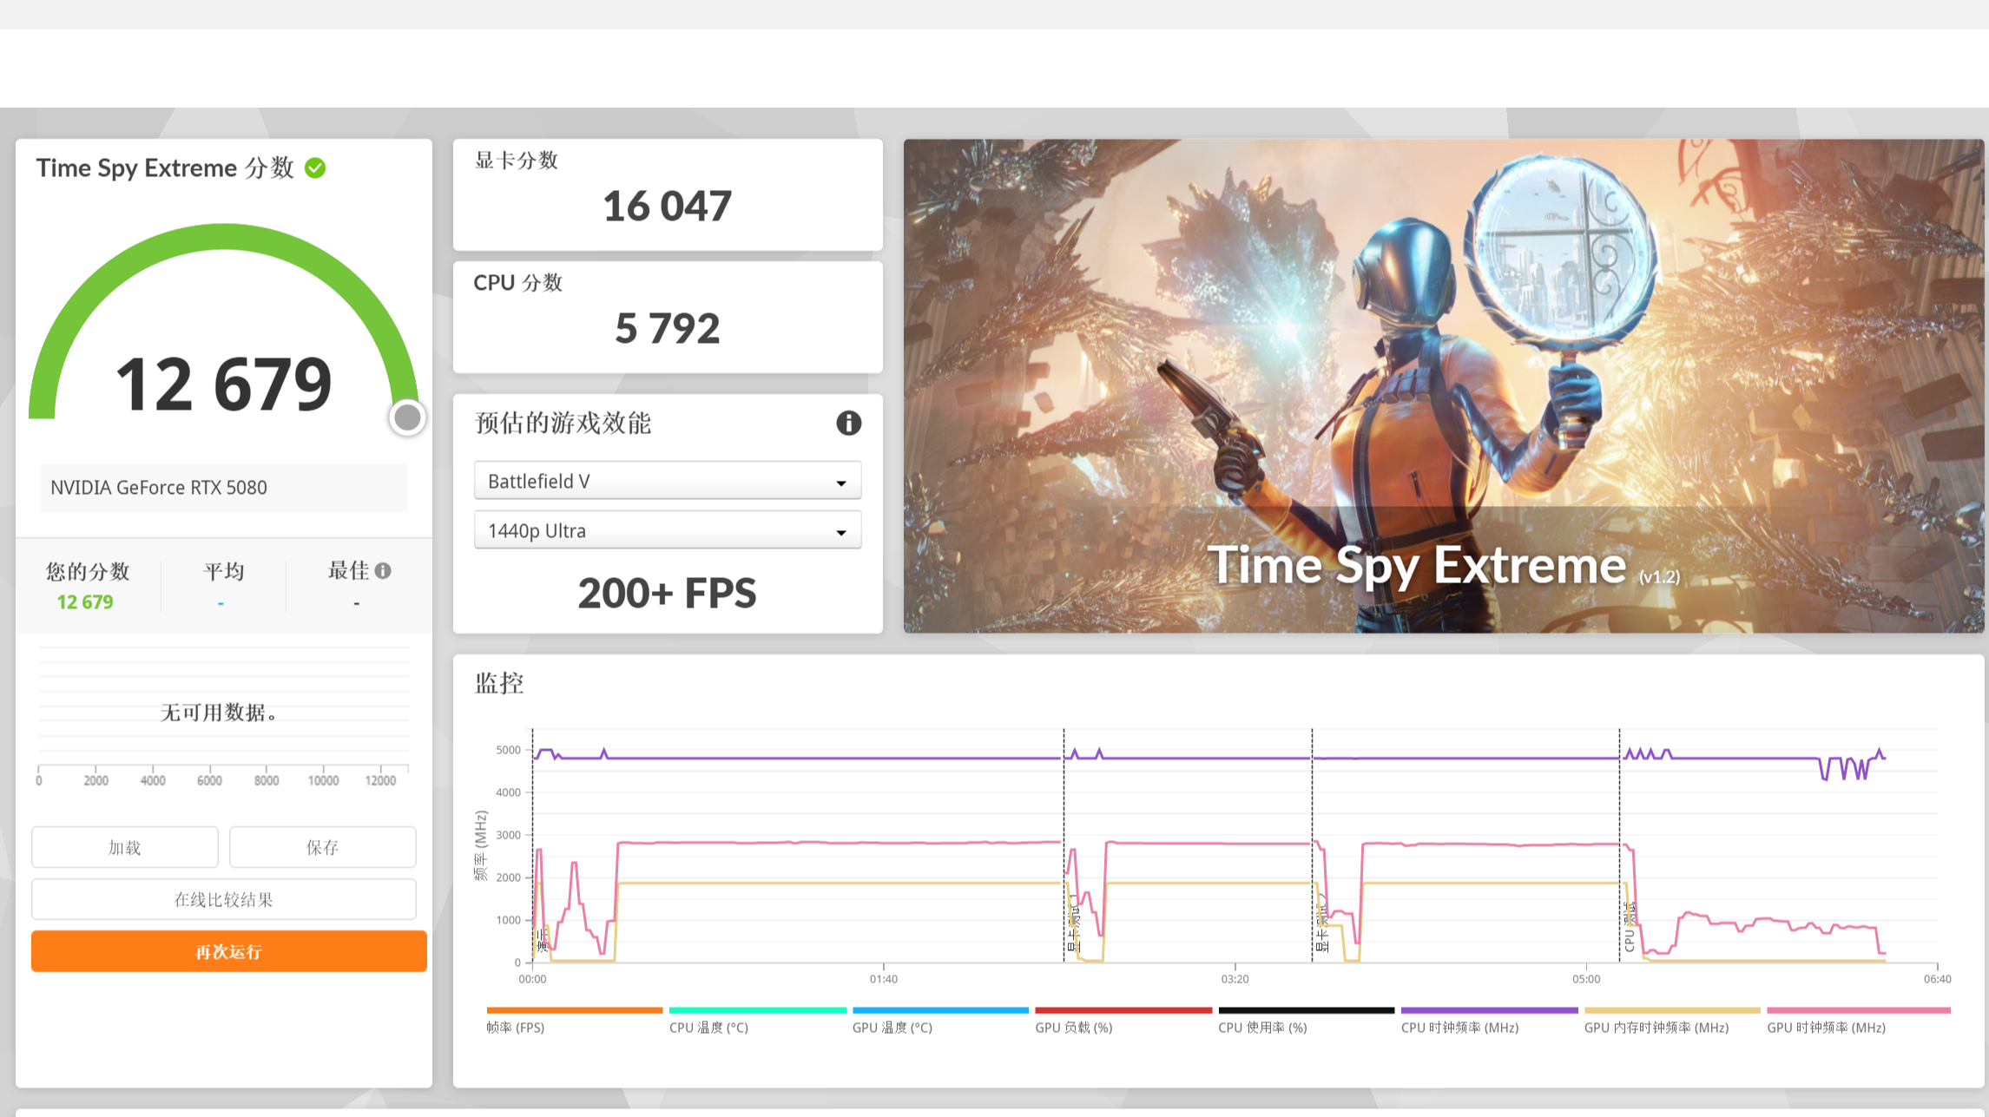Toggle 帧率 (FPS) orange legend series
This screenshot has width=1989, height=1117.
point(516,1027)
